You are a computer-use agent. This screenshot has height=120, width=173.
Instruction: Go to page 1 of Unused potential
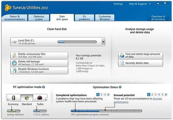(x=149, y=95)
